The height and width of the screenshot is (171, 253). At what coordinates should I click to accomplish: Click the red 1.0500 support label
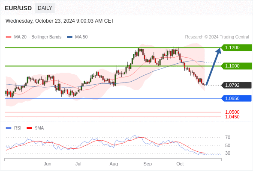(232, 112)
